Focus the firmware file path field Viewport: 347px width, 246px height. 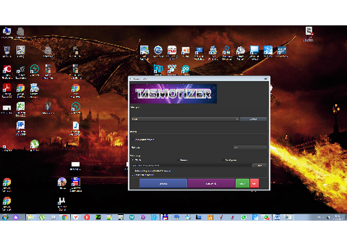click(192, 165)
